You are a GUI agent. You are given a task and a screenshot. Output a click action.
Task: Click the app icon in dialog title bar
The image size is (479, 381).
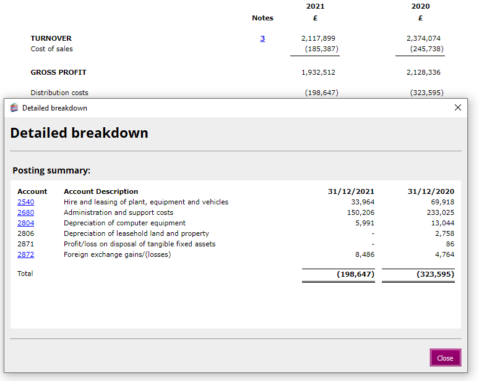(x=14, y=107)
